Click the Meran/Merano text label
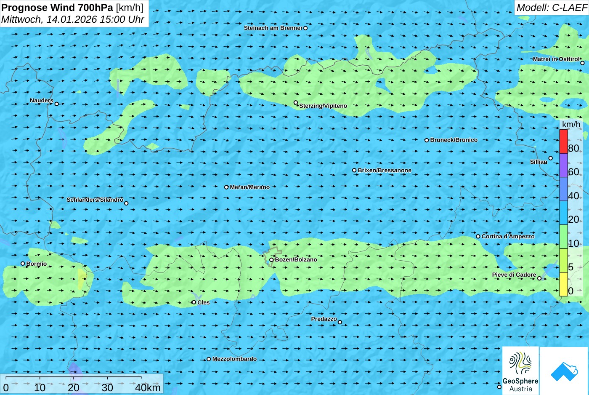Image resolution: width=589 pixels, height=395 pixels. (x=250, y=187)
